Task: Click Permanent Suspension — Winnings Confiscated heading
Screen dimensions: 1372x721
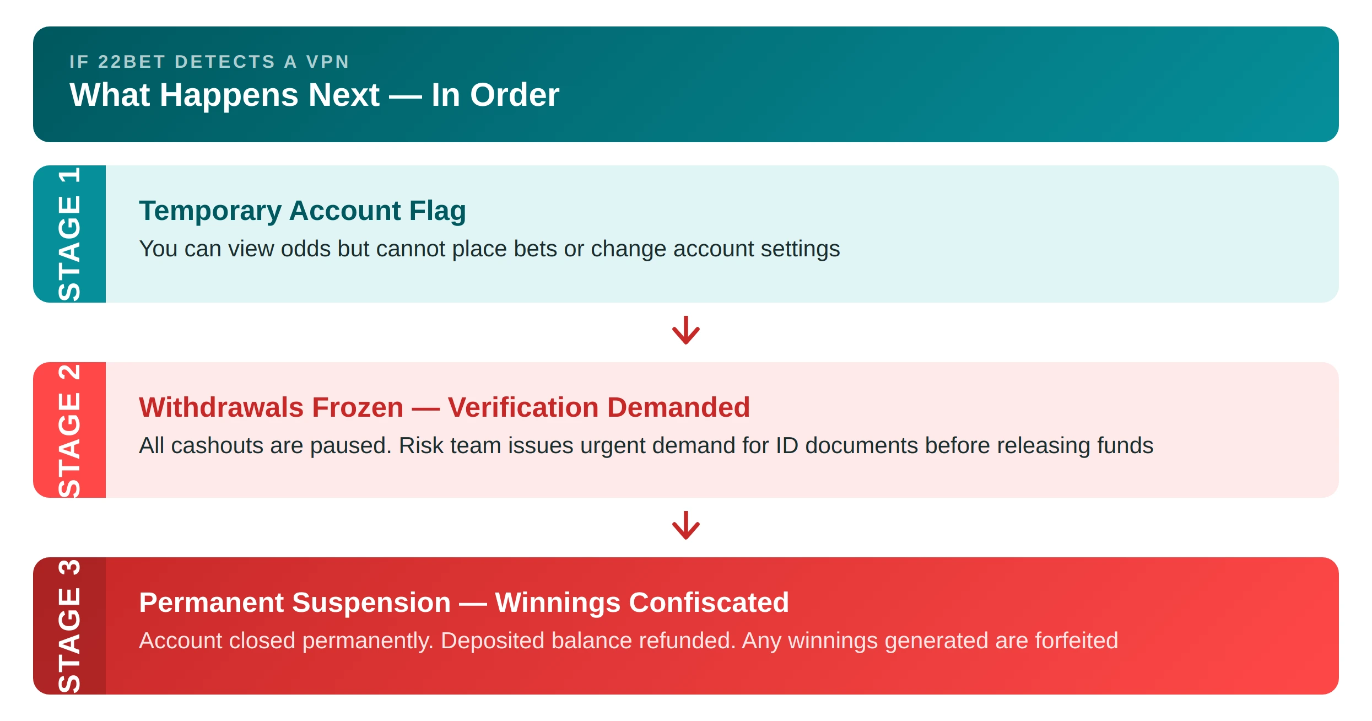Action: point(464,602)
